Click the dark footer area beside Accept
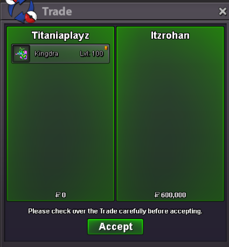 (183, 227)
